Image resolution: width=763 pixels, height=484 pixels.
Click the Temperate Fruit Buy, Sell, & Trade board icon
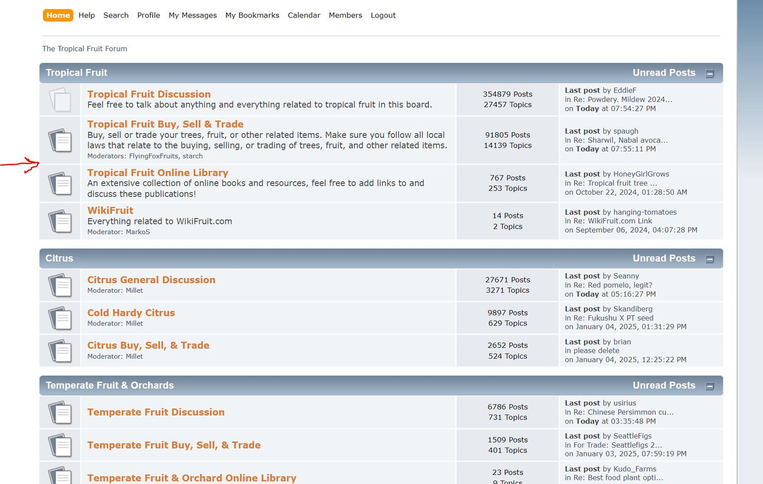[x=60, y=445]
